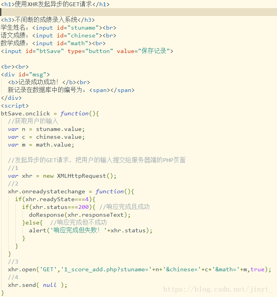The image size is (277, 297).
Task: Click the '//1' comment
Action: 13,168
